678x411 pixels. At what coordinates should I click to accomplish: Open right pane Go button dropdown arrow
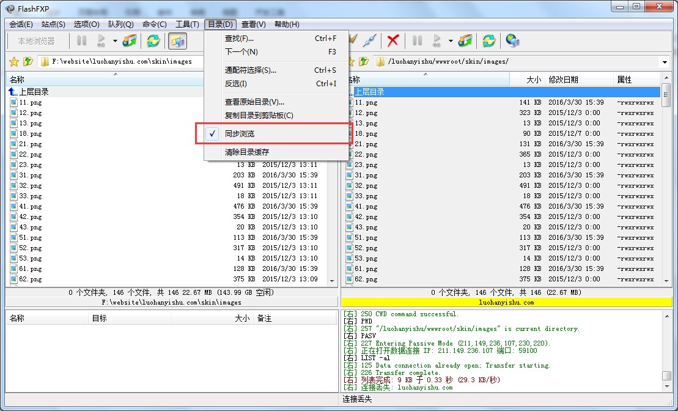(451, 41)
